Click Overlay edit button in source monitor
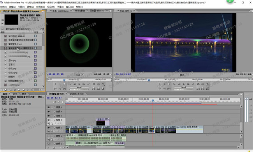253x152 pixels. point(98,89)
